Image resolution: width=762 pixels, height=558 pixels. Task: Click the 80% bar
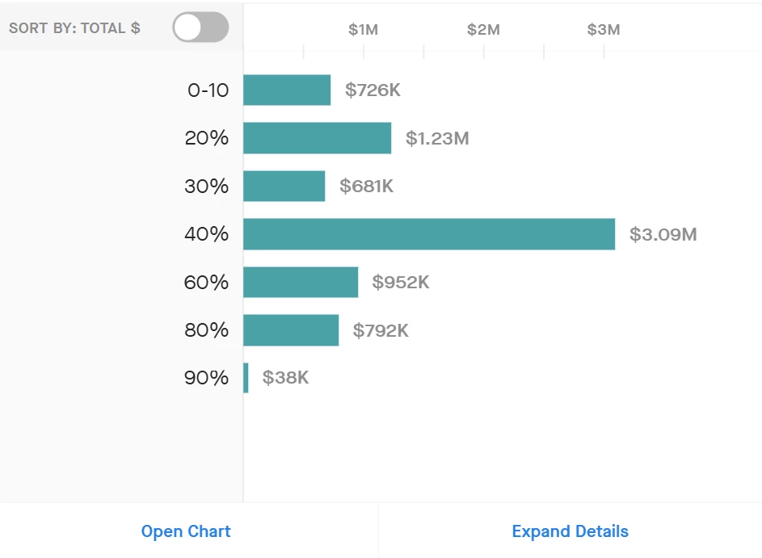pos(291,330)
